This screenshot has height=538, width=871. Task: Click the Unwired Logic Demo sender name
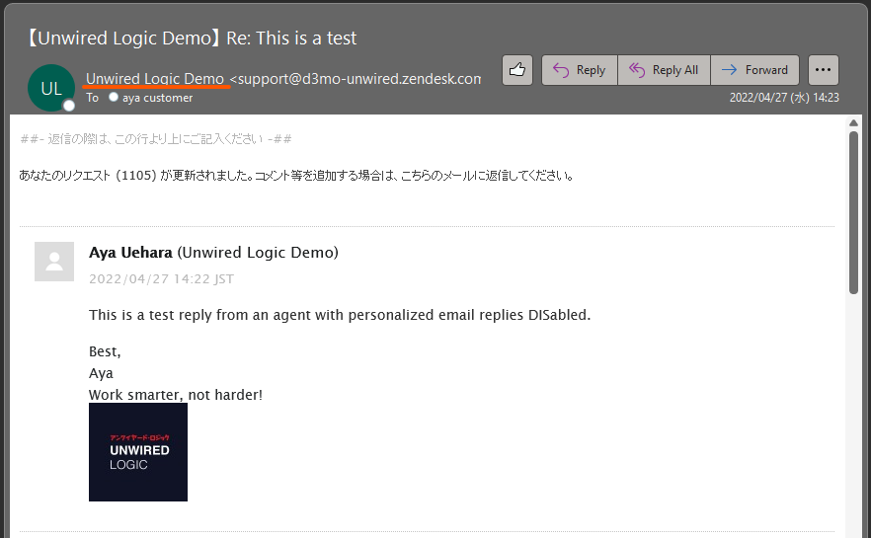click(155, 79)
